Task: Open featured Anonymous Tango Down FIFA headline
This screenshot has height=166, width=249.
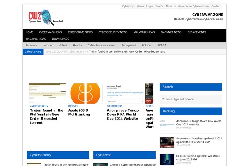Action: [123, 115]
